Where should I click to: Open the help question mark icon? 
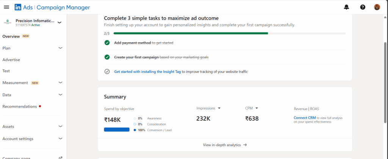363,7
